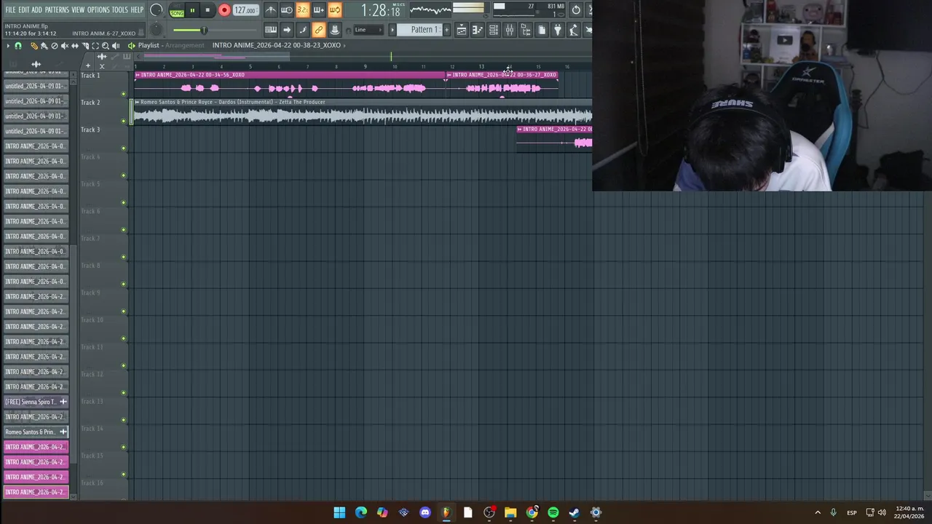The image size is (932, 524).
Task: Open Discord from the Windows taskbar
Action: (x=425, y=512)
